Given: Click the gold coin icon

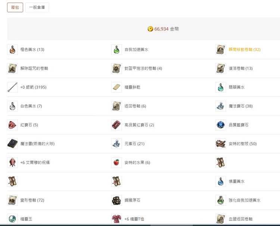Looking at the screenshot, I should (x=150, y=29).
